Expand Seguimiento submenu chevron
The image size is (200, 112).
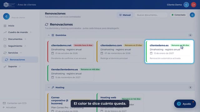[x=25, y=46]
